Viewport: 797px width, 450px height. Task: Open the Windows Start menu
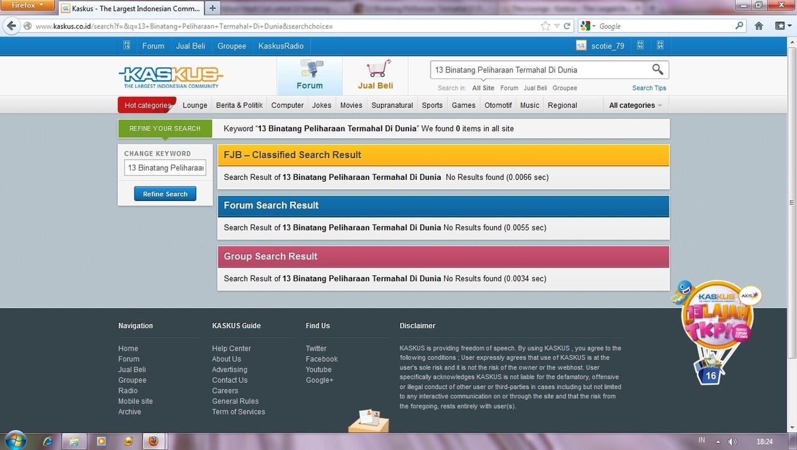click(15, 441)
